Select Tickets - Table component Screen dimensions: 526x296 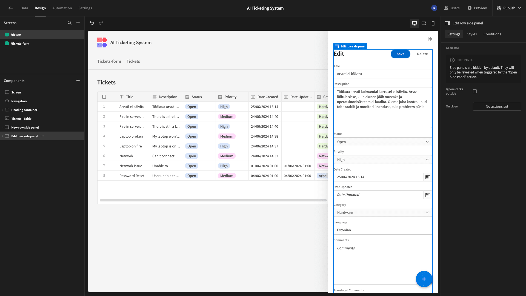pyautogui.click(x=42, y=119)
